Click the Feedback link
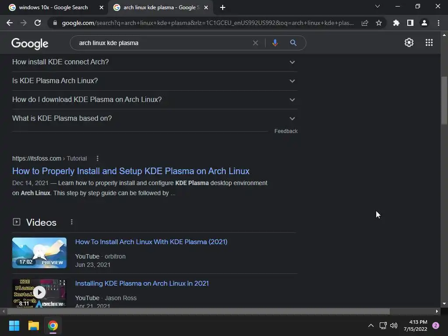Viewport: 448px width, 336px height. tap(286, 131)
